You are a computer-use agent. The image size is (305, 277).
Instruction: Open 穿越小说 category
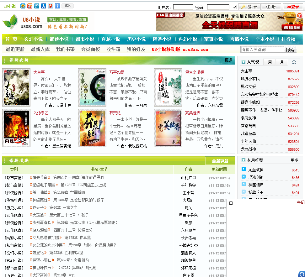(110, 39)
